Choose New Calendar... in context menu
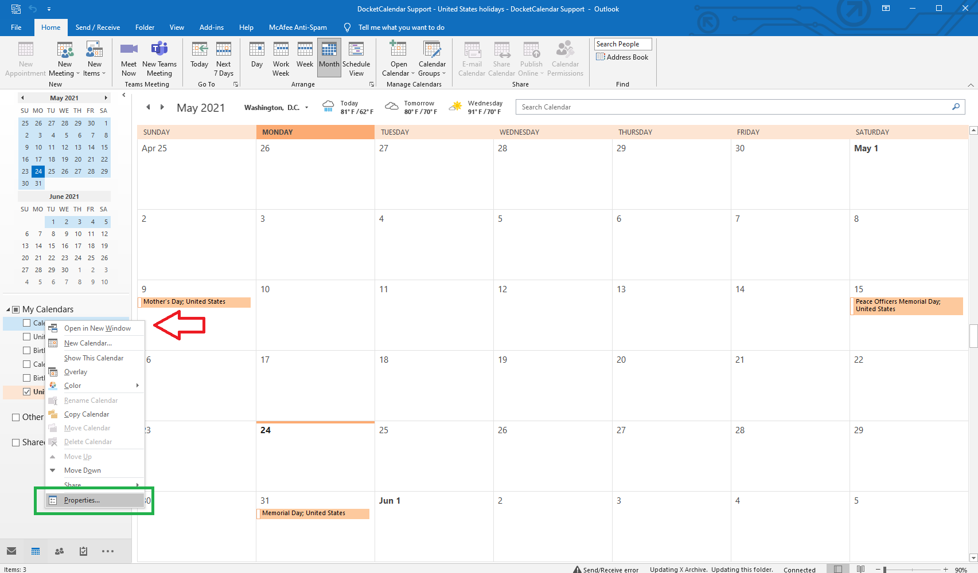The image size is (978, 573). click(x=95, y=343)
